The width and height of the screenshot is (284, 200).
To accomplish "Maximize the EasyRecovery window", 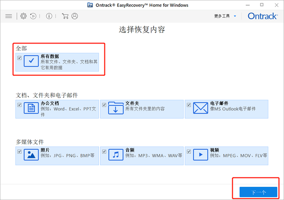I will tap(262, 5).
